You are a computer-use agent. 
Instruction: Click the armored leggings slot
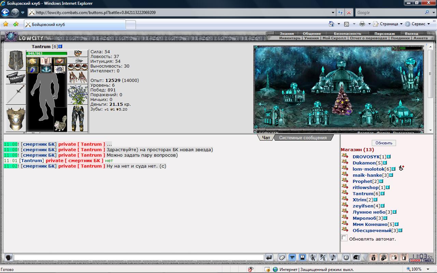(78, 118)
